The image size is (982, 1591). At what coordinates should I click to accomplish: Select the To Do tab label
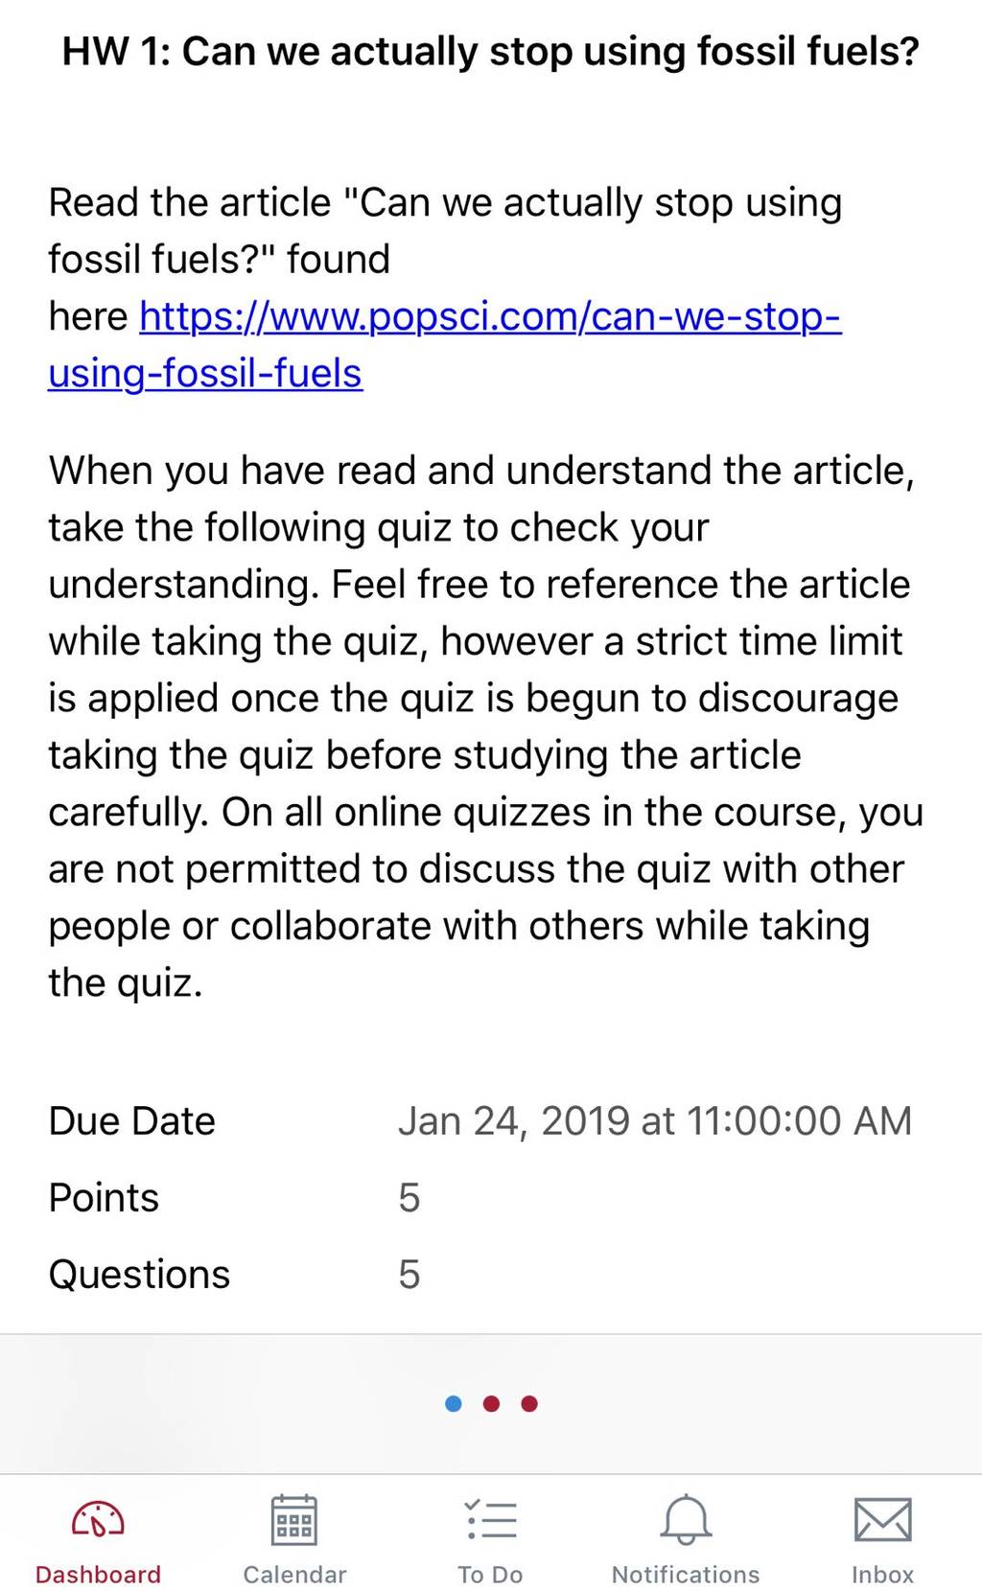tap(491, 1575)
